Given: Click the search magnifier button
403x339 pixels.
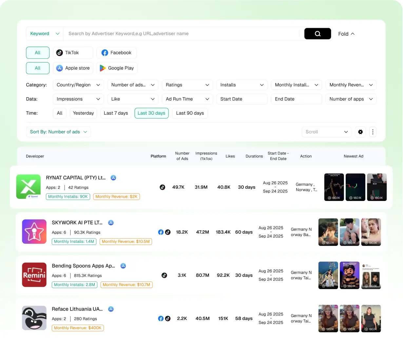Looking at the screenshot, I should pyautogui.click(x=317, y=33).
